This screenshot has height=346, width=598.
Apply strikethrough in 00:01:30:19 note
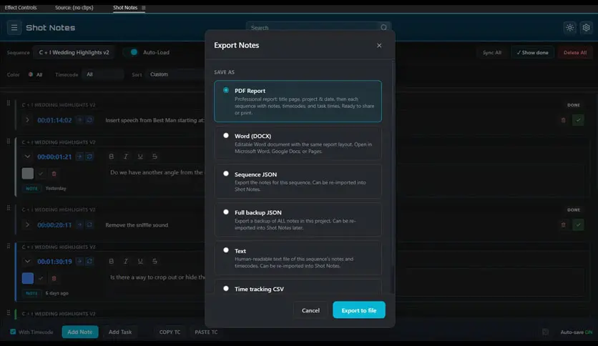pyautogui.click(x=155, y=262)
